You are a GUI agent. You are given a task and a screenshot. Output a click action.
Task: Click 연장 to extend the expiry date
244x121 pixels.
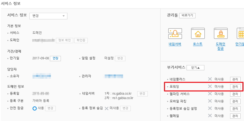click(x=56, y=58)
